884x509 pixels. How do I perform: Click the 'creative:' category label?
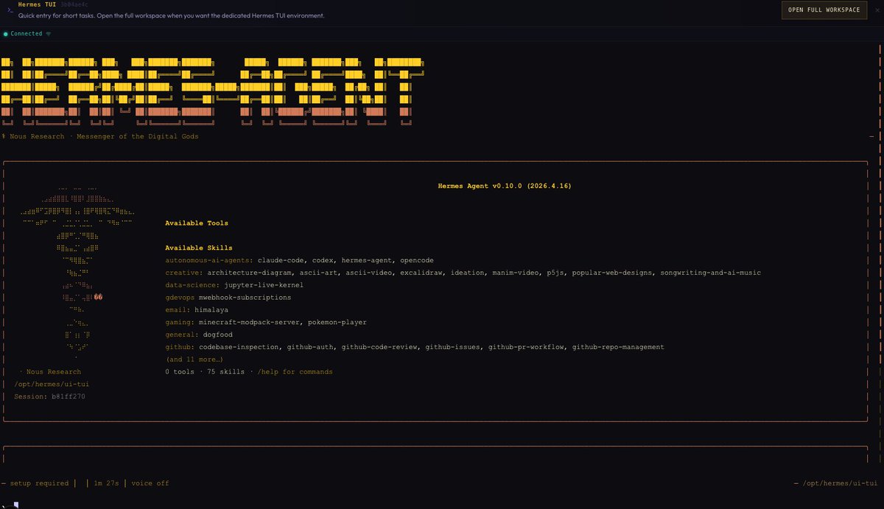(x=184, y=273)
